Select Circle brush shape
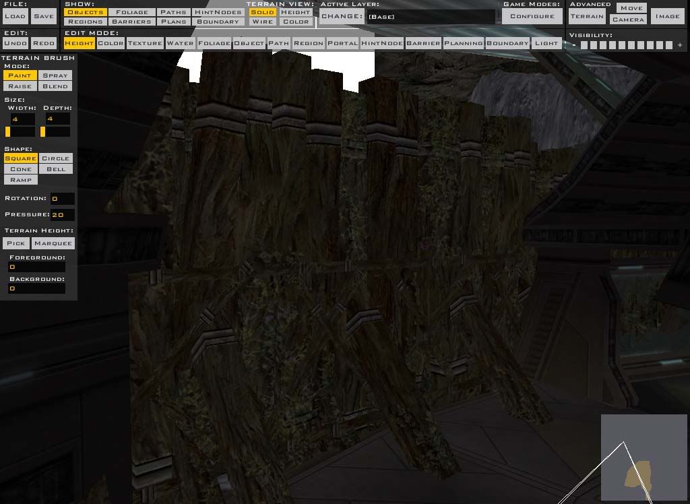 coord(56,158)
